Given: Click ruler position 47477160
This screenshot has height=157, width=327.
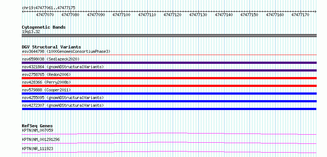Looking at the screenshot, I should coord(275,15).
